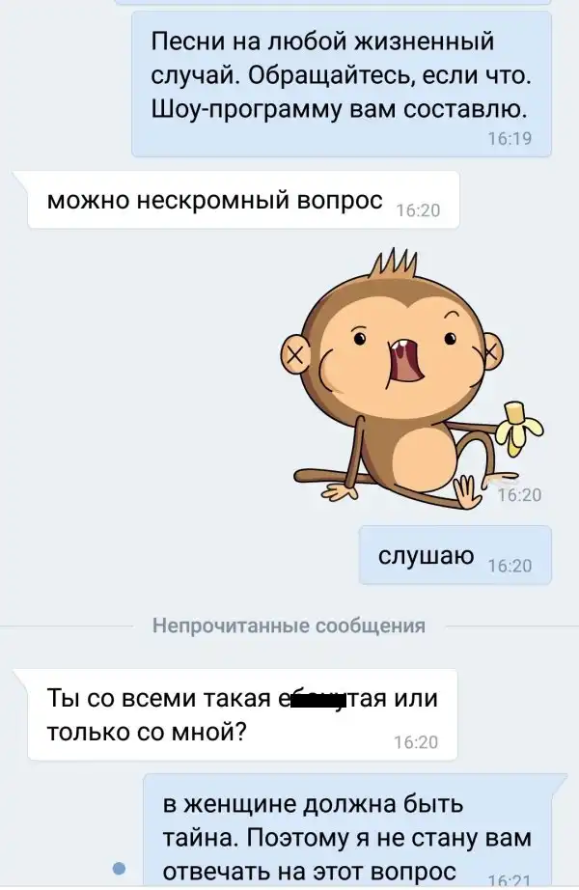Viewport: 579px width, 890px height.
Task: Click the 16:19 timestamp on top message
Action: [x=510, y=138]
